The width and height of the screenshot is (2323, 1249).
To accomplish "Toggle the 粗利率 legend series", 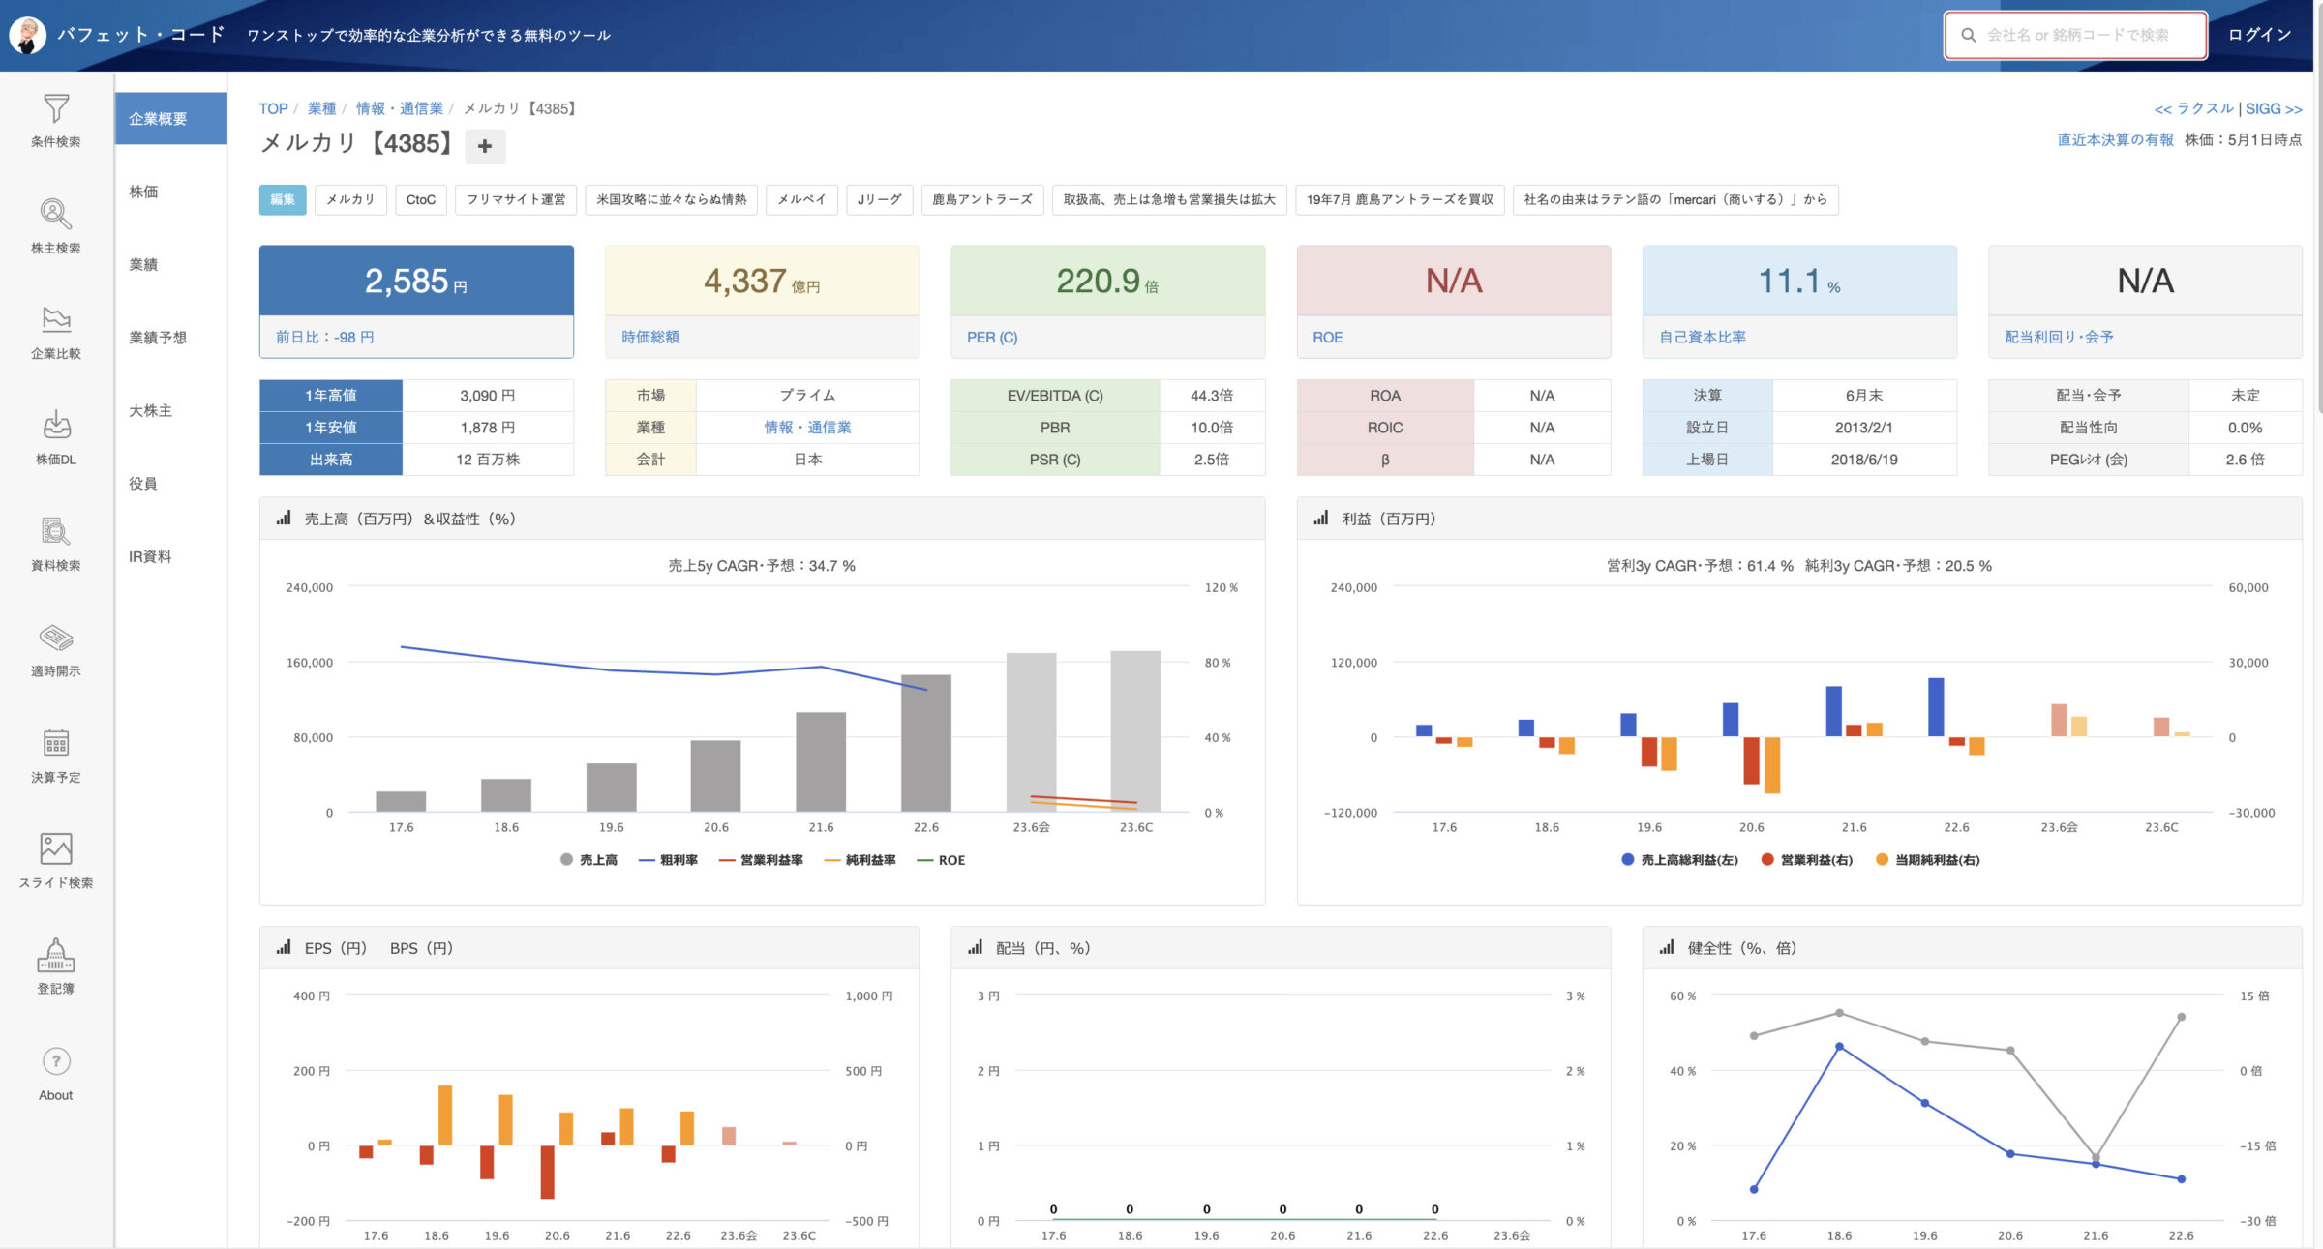I will click(x=669, y=860).
